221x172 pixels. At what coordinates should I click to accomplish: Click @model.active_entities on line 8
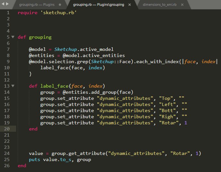[x=94, y=55]
